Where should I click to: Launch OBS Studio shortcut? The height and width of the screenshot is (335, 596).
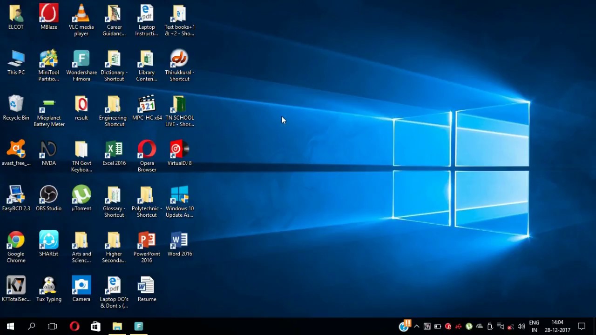pos(49,199)
